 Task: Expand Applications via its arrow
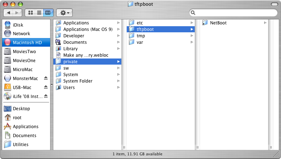point(118,23)
